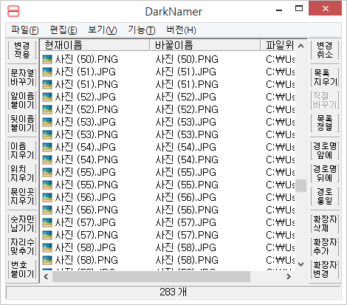Open the 파일(F) menu
This screenshot has width=347, height=305.
click(x=25, y=30)
